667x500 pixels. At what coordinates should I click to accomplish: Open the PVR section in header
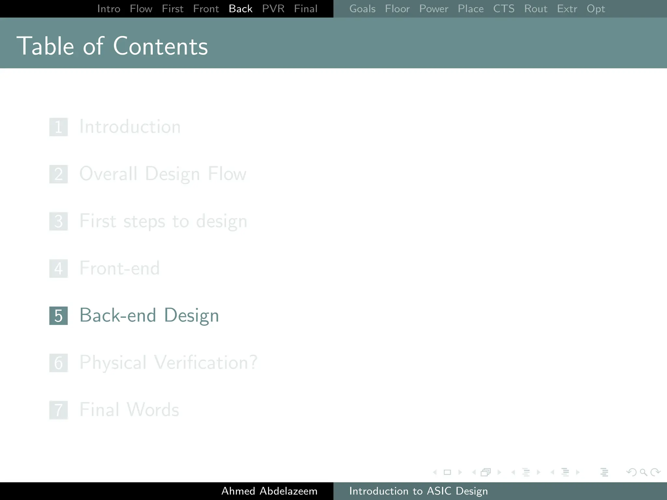click(273, 9)
